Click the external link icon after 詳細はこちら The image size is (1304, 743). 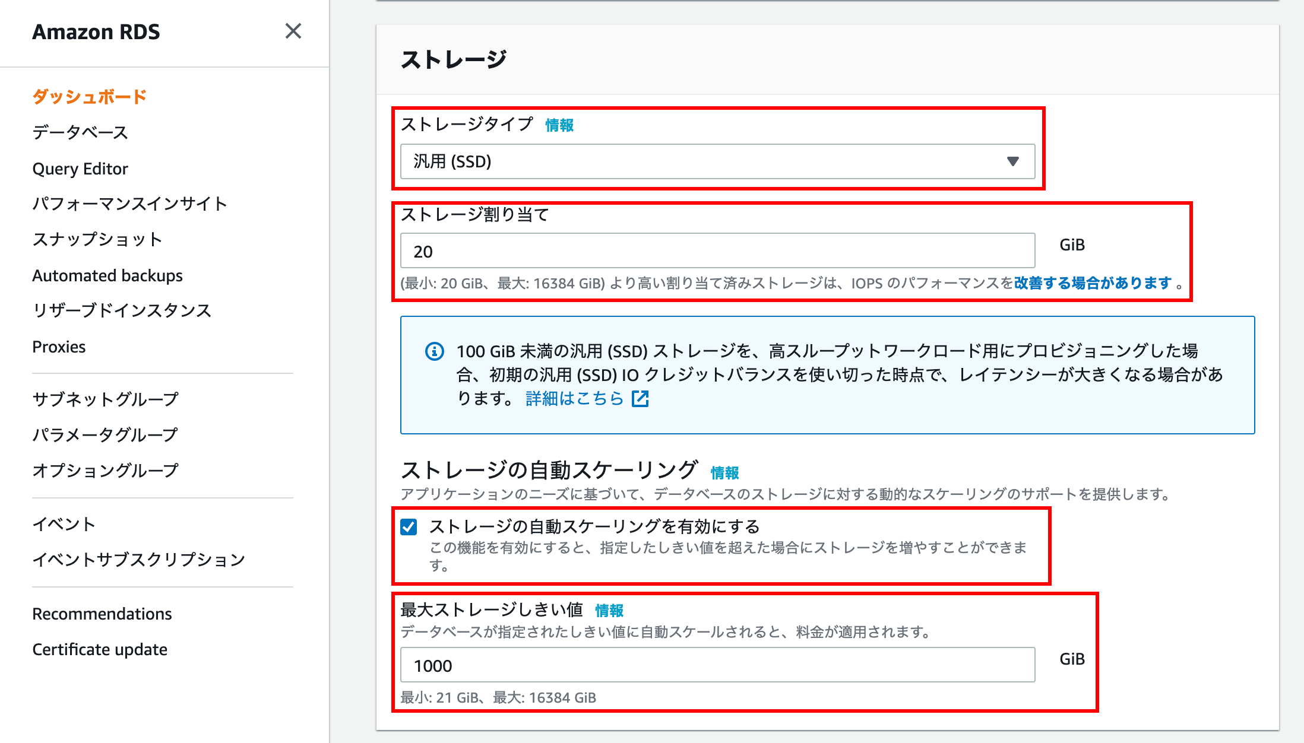[x=640, y=399]
